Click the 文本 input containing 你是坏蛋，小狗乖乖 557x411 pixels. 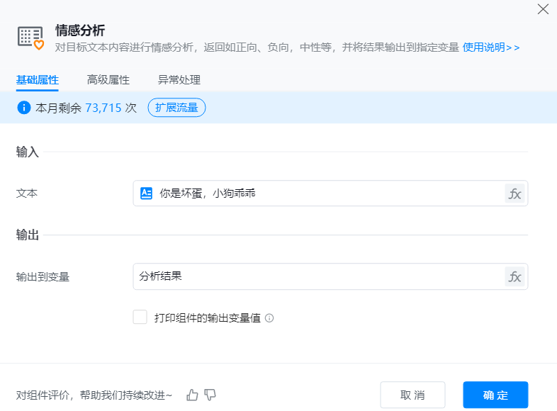pyautogui.click(x=319, y=193)
